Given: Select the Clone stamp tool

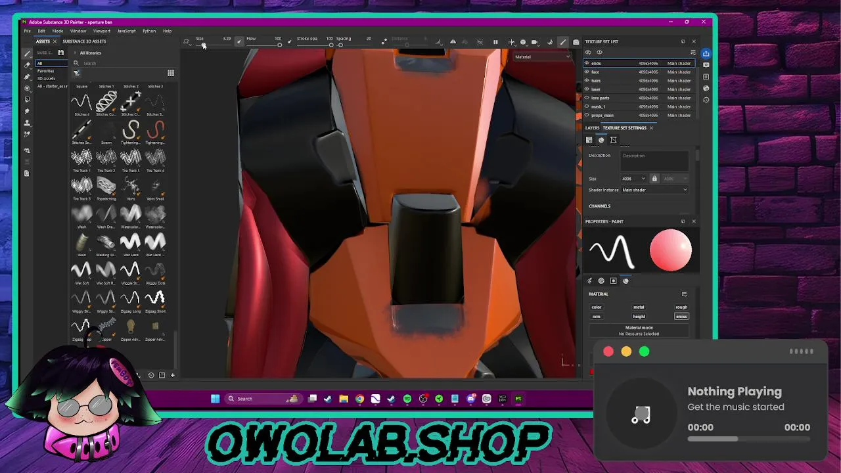Looking at the screenshot, I should [27, 122].
